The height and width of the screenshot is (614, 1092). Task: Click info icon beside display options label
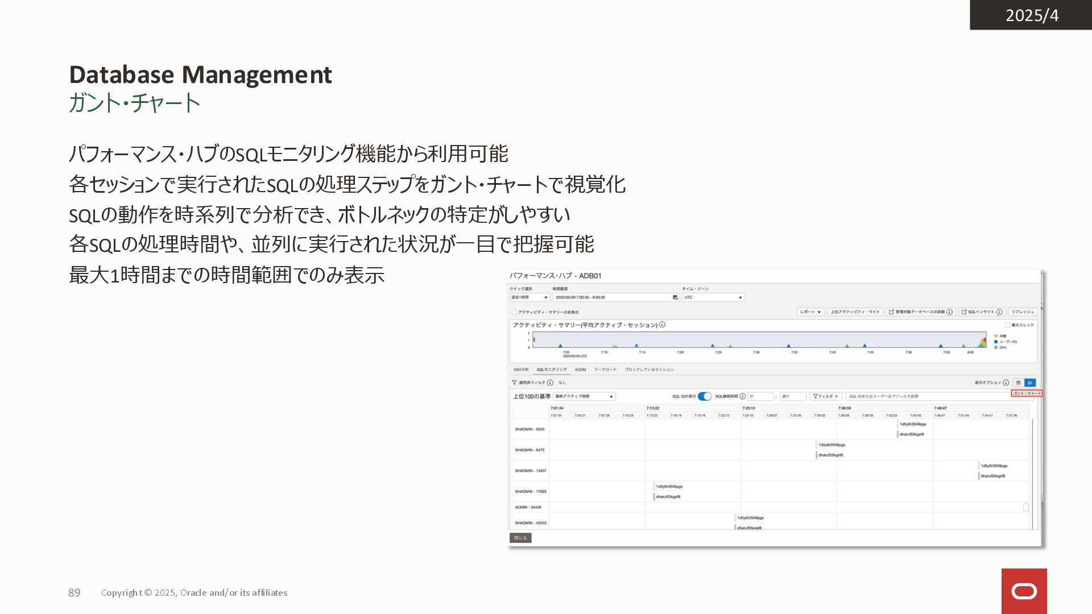pyautogui.click(x=1006, y=383)
